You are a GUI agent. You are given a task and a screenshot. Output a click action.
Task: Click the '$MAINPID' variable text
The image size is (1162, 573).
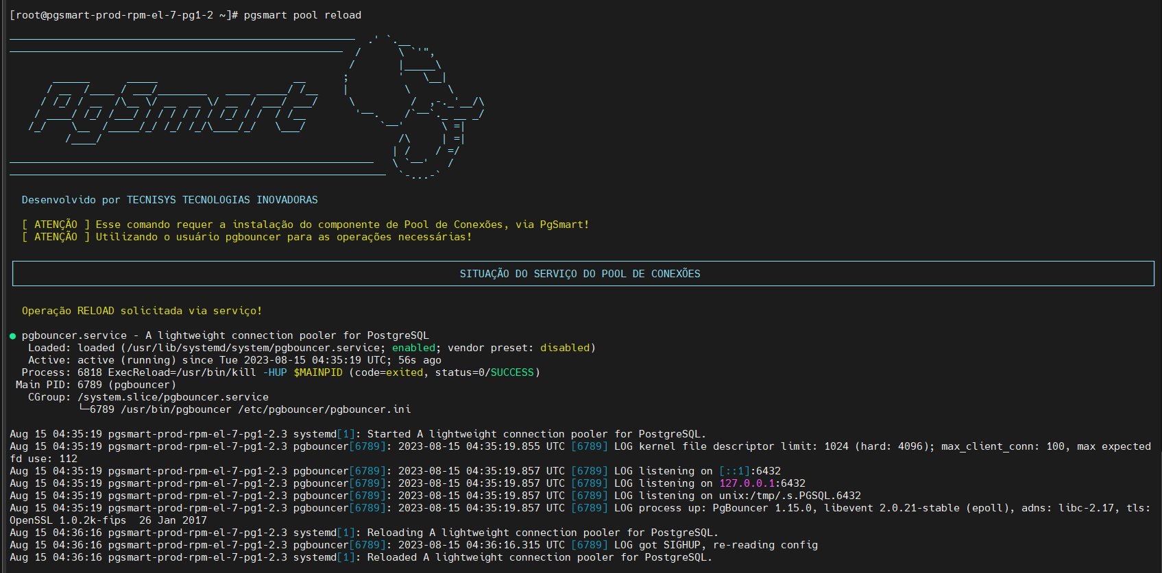[318, 372]
